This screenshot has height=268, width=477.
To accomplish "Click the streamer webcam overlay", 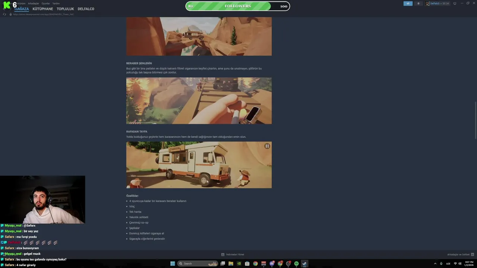I will click(x=42, y=200).
